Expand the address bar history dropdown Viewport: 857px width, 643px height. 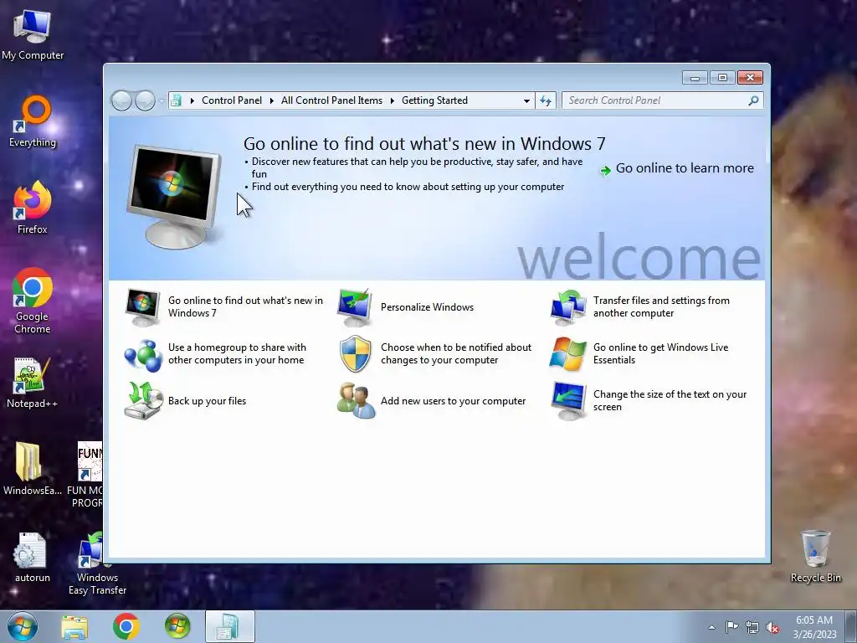coord(526,100)
